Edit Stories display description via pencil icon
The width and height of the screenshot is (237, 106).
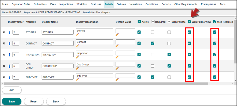(x=77, y=35)
